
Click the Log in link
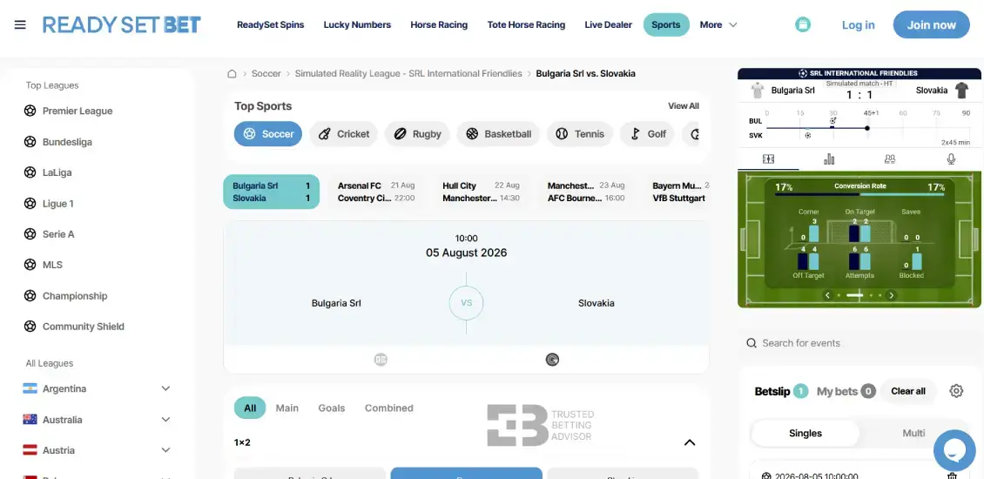pos(858,25)
